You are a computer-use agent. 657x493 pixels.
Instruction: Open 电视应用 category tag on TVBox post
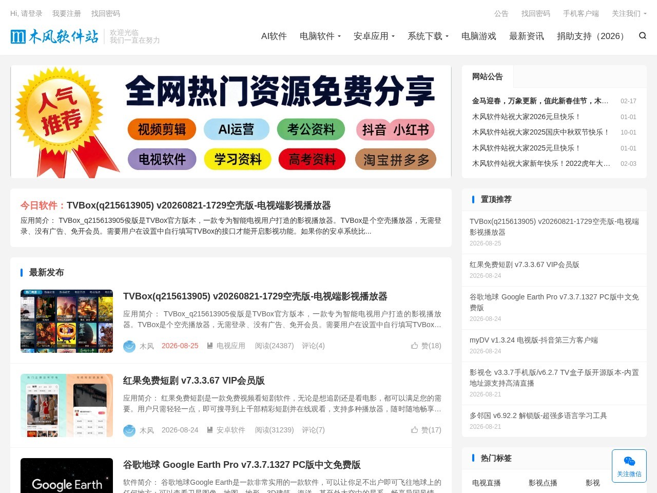pos(226,346)
